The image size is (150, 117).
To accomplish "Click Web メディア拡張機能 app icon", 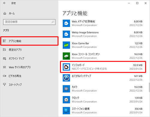I will pyautogui.click(x=66, y=23).
